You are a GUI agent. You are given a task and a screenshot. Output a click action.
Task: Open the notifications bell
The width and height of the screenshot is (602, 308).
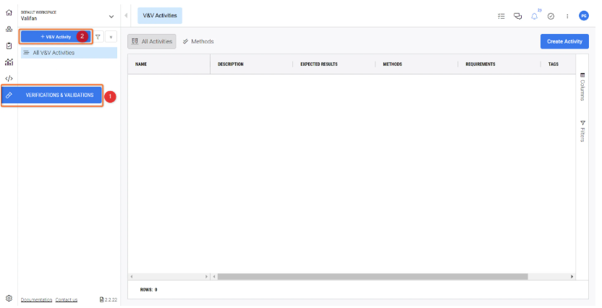click(x=535, y=16)
